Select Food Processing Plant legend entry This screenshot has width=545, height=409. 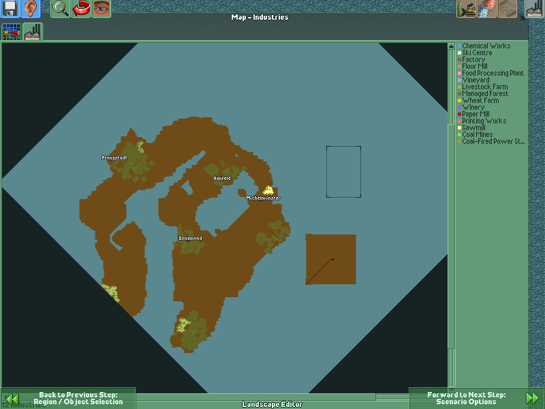pyautogui.click(x=490, y=73)
